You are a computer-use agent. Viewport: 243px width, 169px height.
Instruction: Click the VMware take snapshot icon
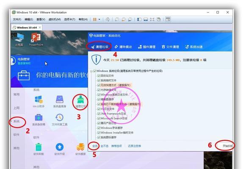(x=117, y=19)
